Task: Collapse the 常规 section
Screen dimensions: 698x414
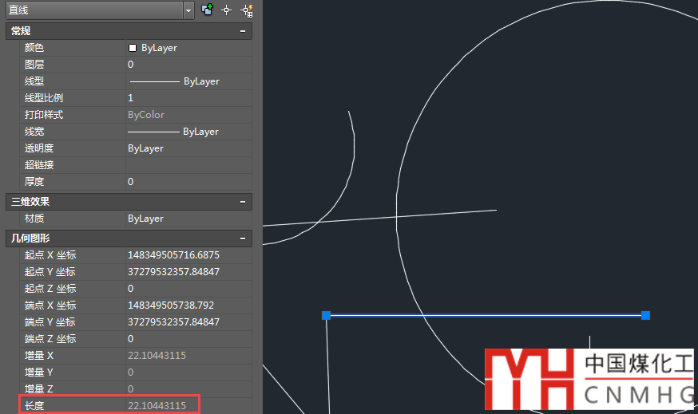Action: click(x=242, y=31)
